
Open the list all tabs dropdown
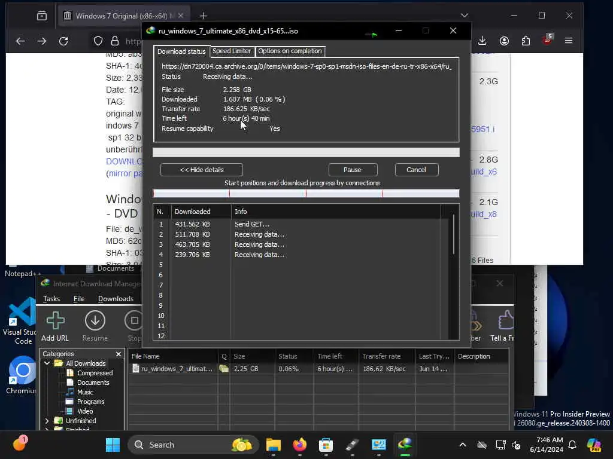click(465, 16)
